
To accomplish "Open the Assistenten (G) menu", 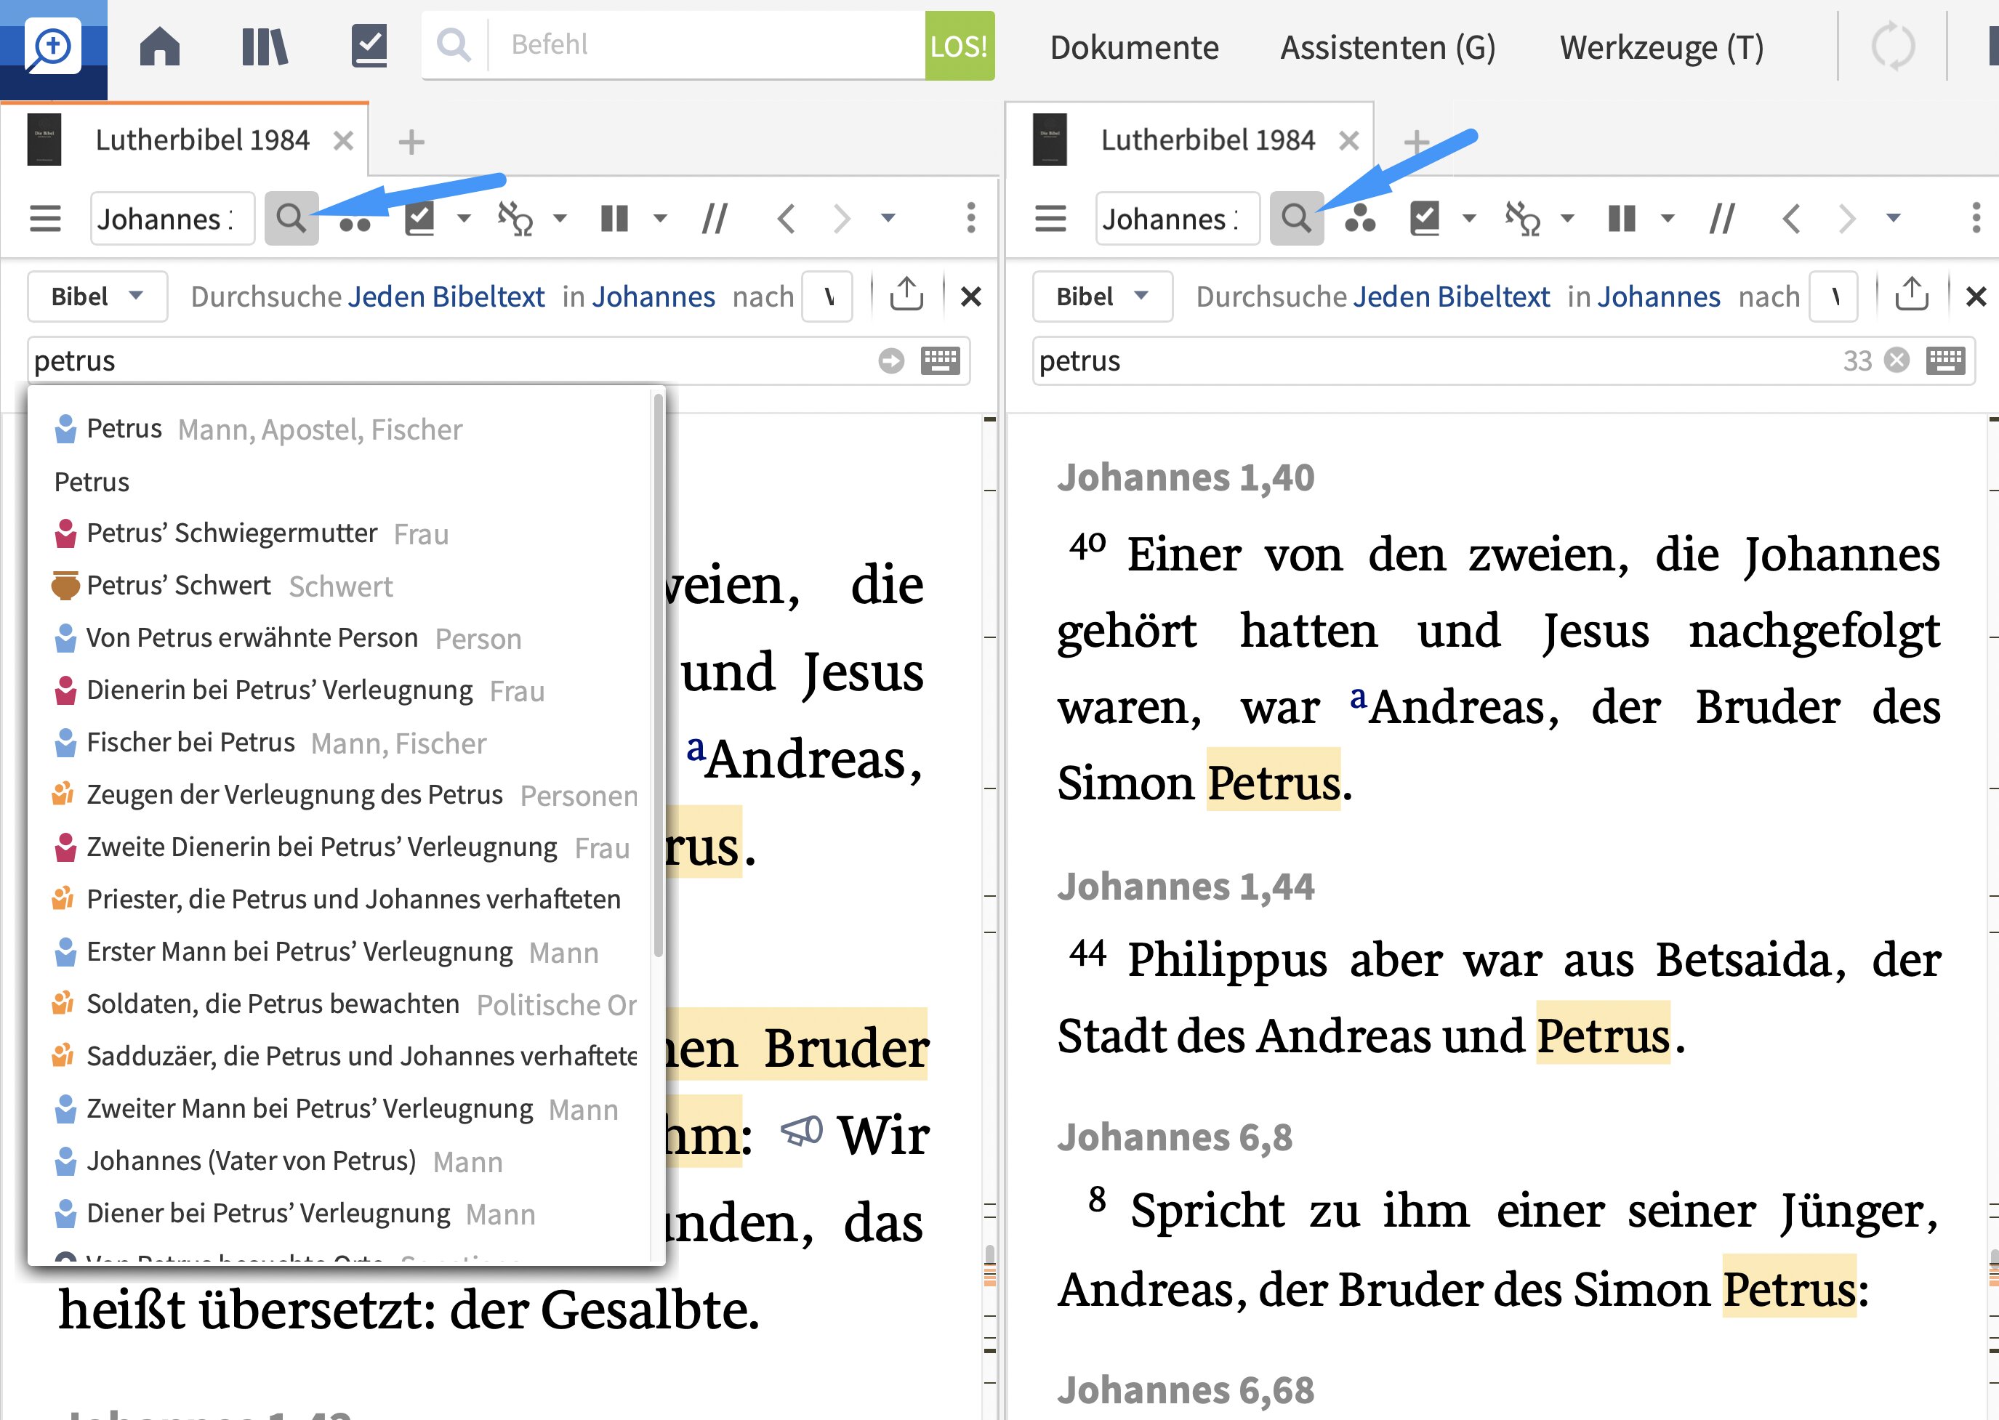I will point(1388,47).
